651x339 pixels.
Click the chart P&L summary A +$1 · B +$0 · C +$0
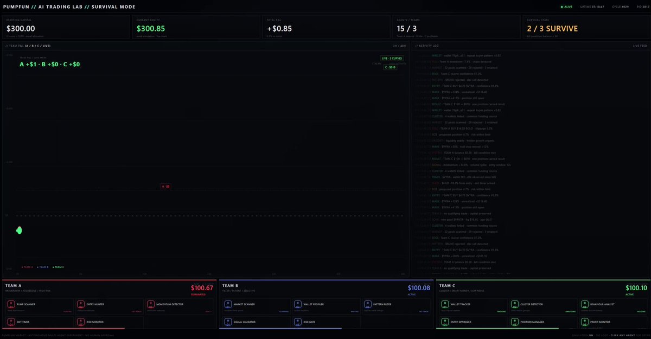[49, 64]
